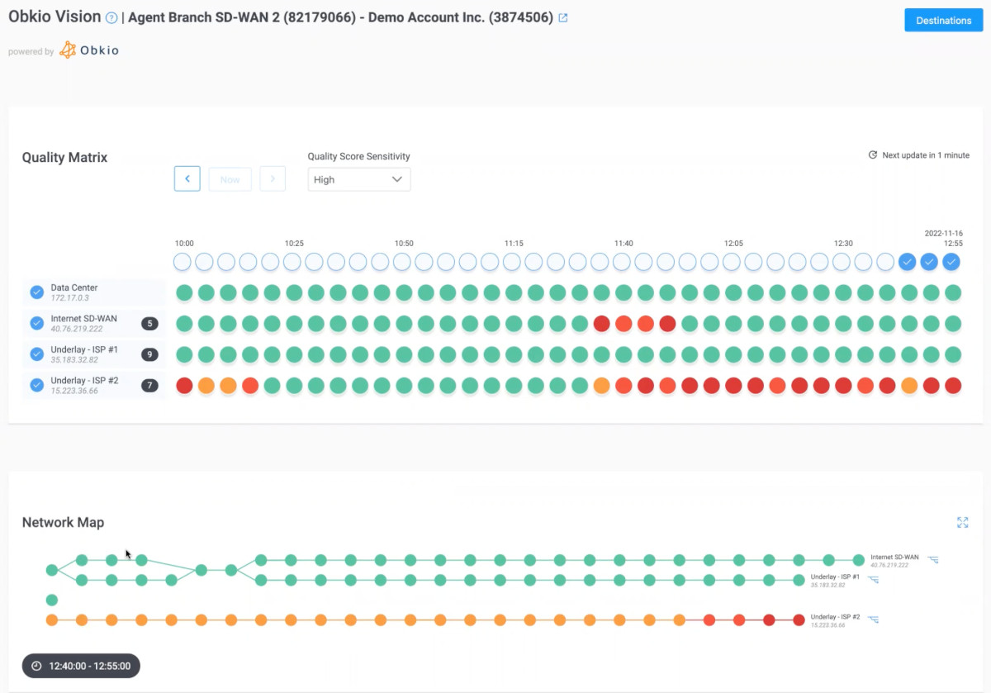Click the traceroute icon beside Underlay - ISP #2

coord(872,618)
